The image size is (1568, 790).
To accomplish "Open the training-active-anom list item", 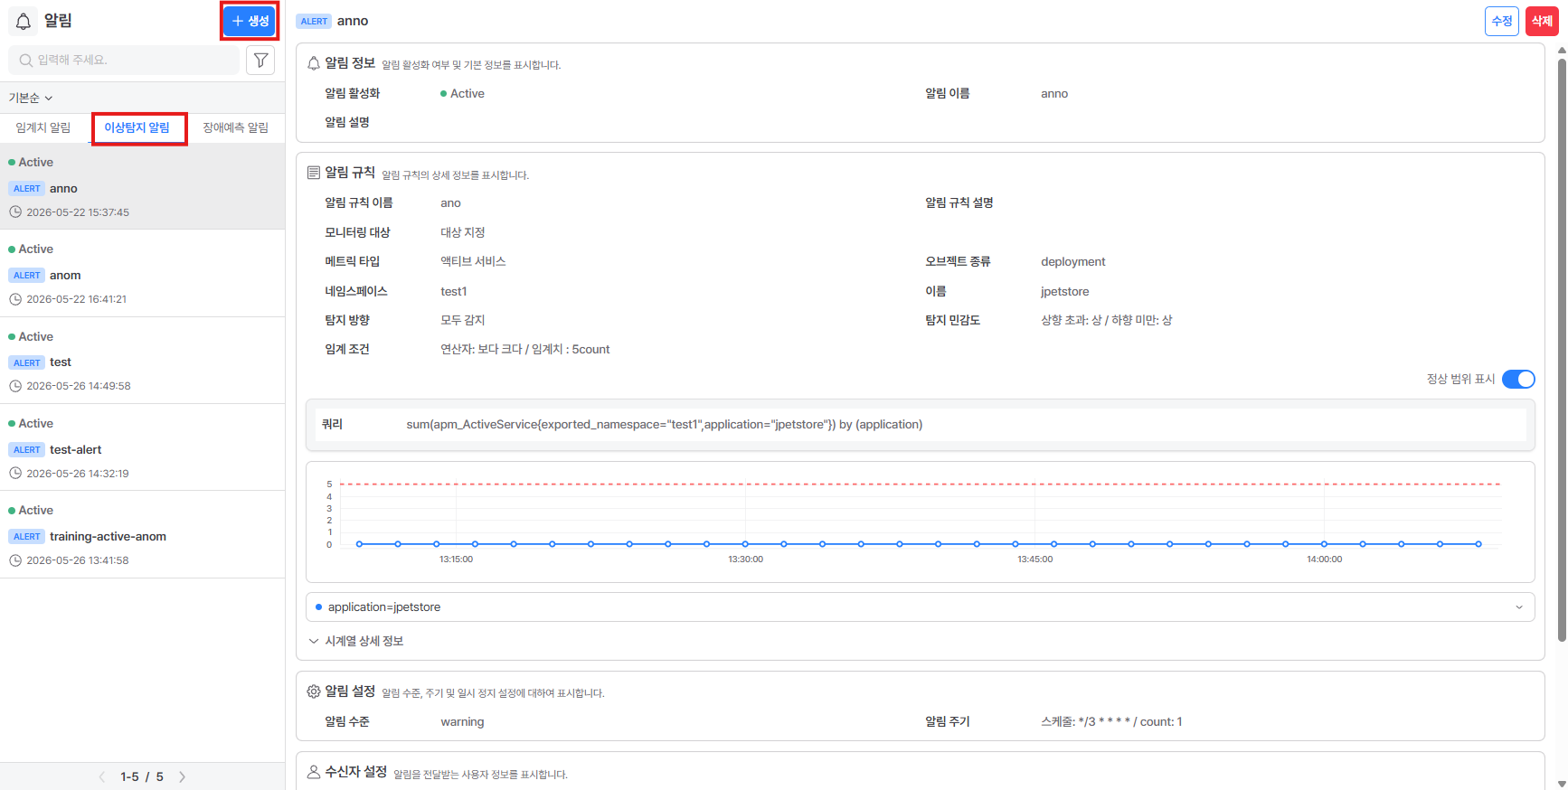I will tap(142, 535).
